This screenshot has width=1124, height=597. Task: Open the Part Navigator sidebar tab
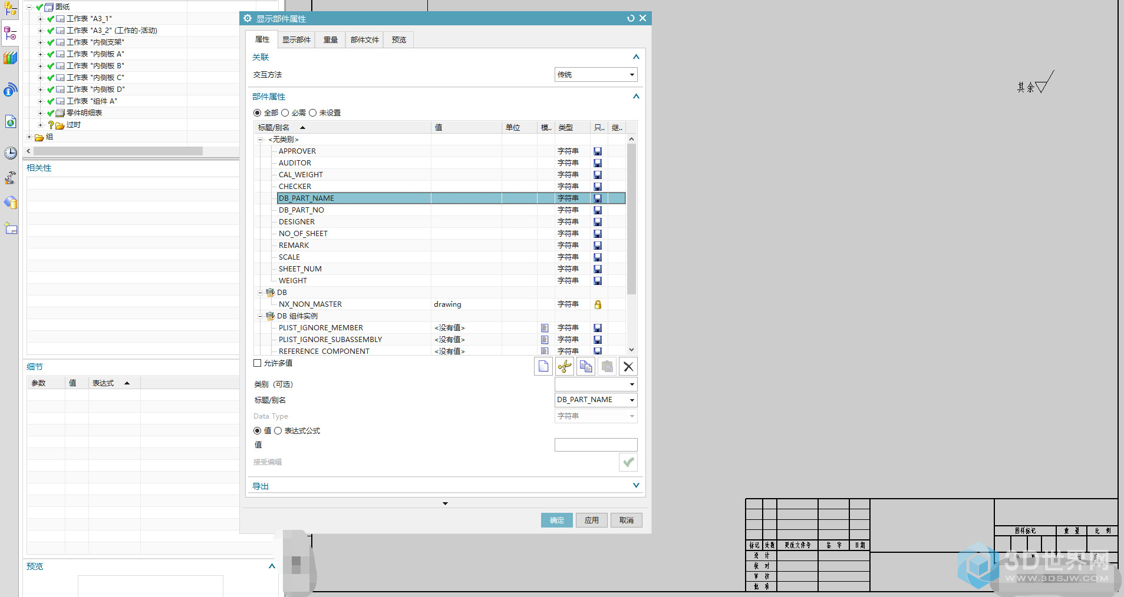pyautogui.click(x=10, y=33)
